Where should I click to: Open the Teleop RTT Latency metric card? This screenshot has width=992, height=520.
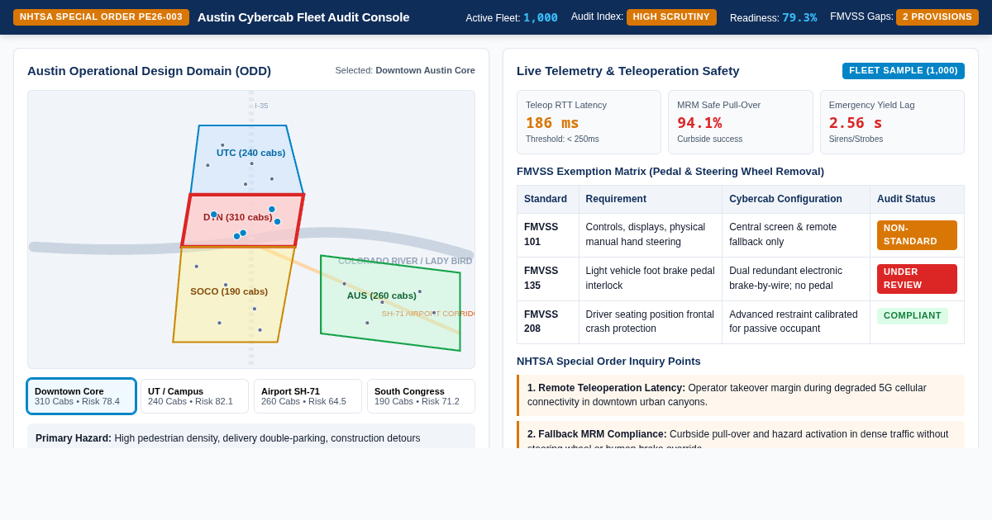[x=589, y=122]
